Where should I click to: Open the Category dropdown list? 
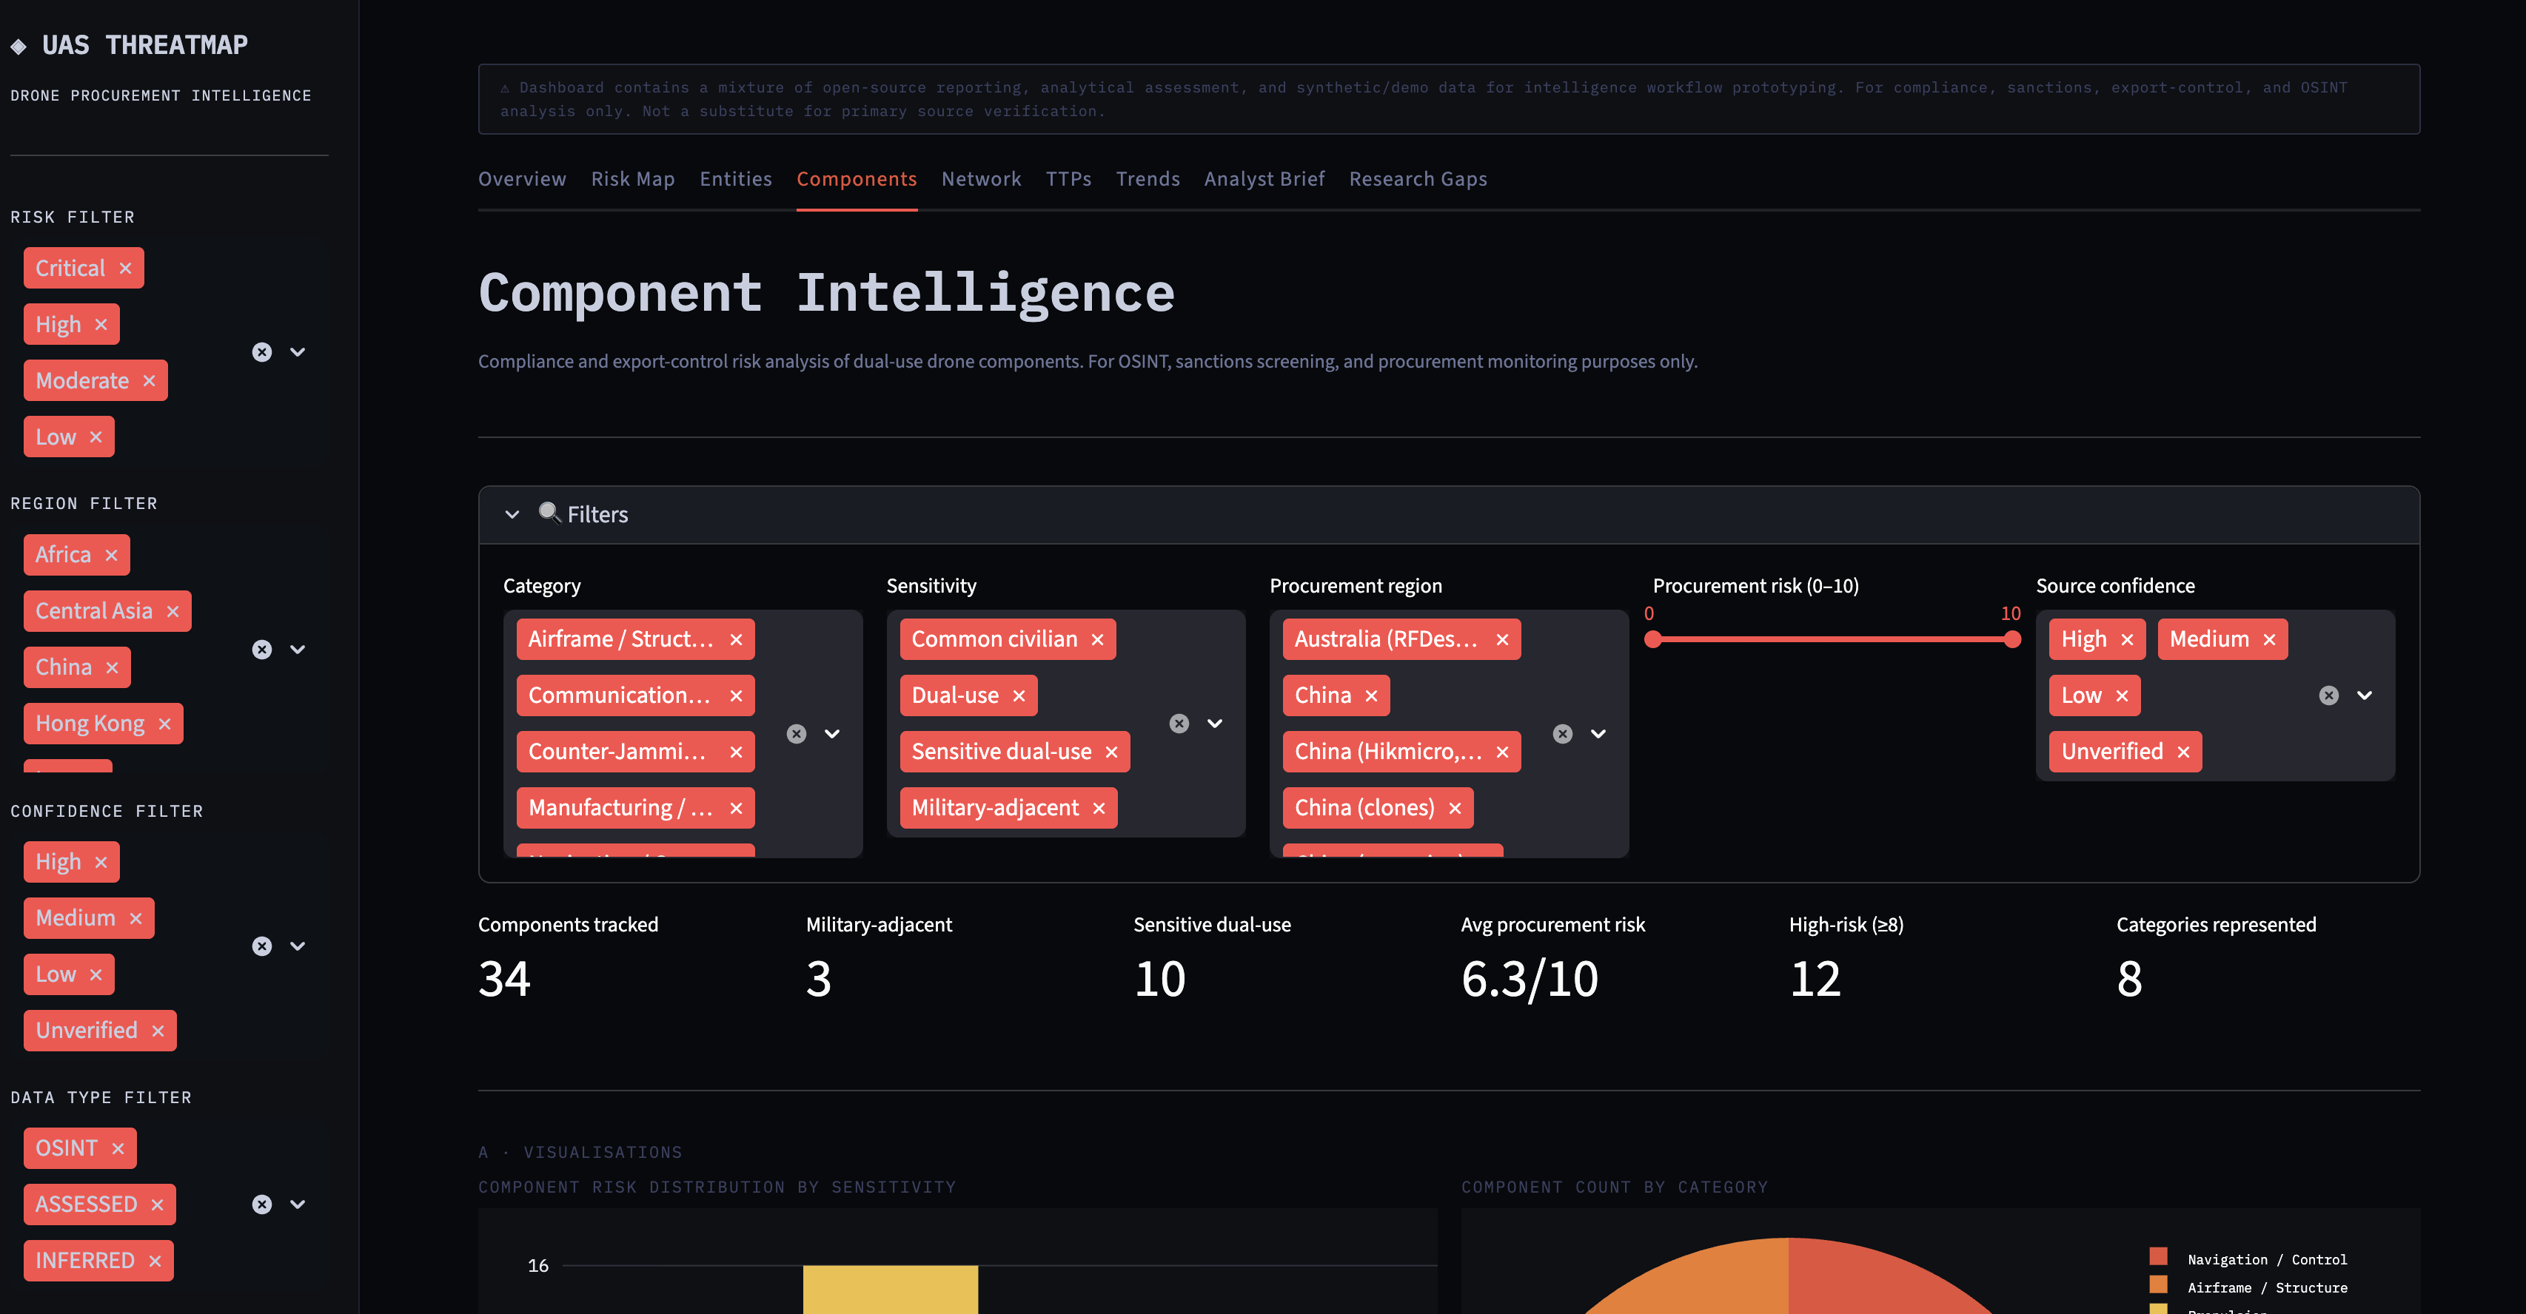833,734
